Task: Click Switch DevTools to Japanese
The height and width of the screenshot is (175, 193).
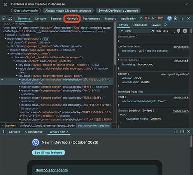Action: [x=118, y=10]
